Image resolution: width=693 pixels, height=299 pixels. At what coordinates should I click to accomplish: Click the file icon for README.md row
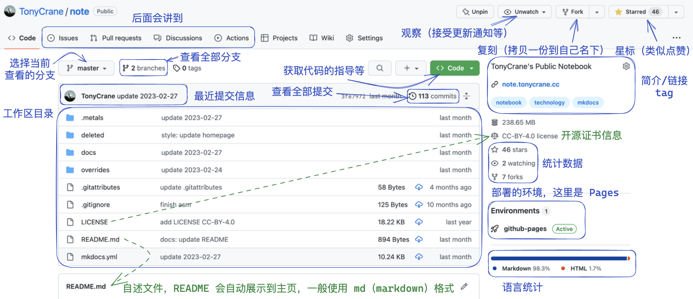[70, 239]
